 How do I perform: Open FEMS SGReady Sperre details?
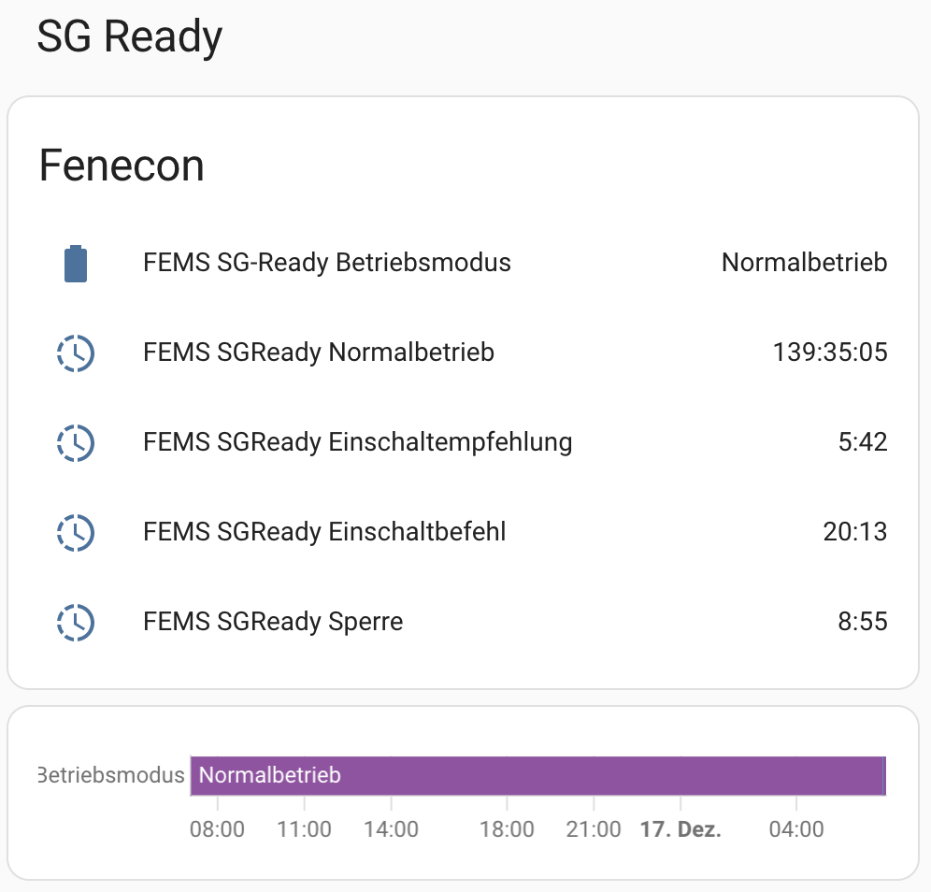click(x=273, y=622)
